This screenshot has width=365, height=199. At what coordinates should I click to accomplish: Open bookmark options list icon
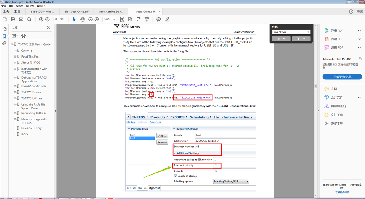click(15, 36)
